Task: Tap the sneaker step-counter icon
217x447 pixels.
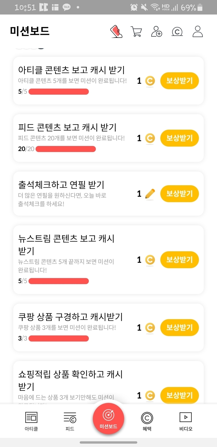Action: click(116, 32)
